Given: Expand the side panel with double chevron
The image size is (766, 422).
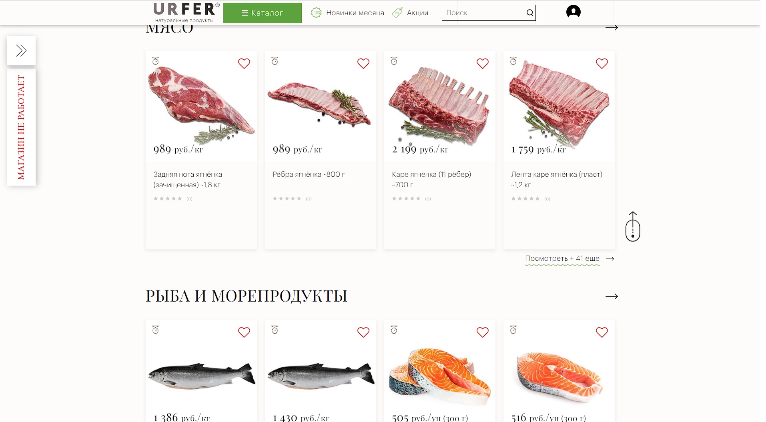Looking at the screenshot, I should 21,50.
